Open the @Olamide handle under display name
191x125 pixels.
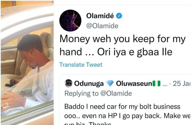102,26
